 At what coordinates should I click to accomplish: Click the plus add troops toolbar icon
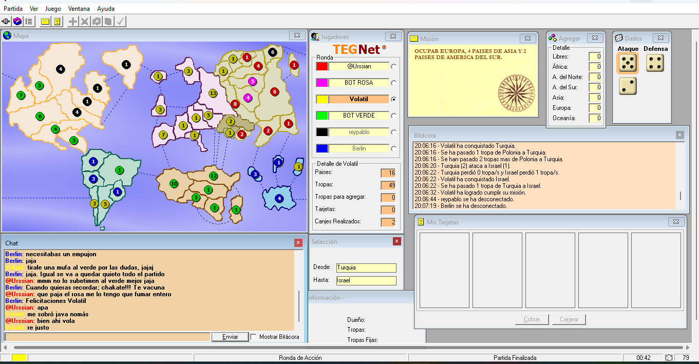pyautogui.click(x=73, y=22)
